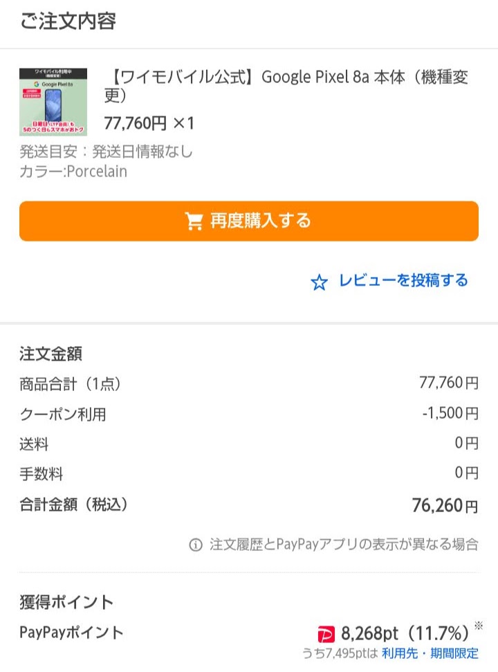Viewport: 498px width, 672px height.
Task: Open the Google Pixel 8a product thumbnail
Action: point(53,102)
